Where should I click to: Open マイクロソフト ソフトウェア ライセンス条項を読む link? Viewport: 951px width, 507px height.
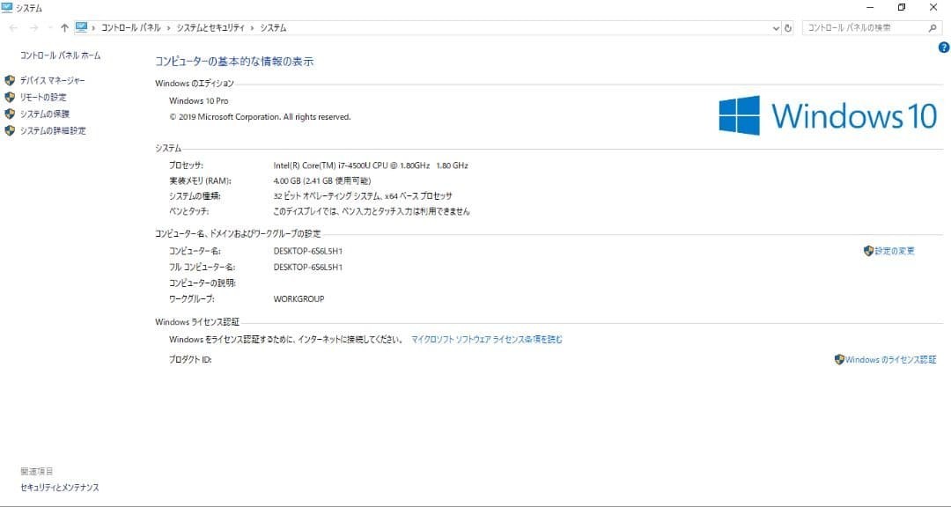pos(487,339)
